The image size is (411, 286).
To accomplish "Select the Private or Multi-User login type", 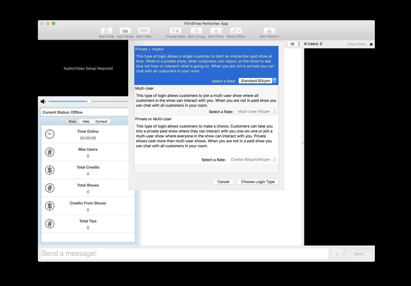I will [206, 140].
